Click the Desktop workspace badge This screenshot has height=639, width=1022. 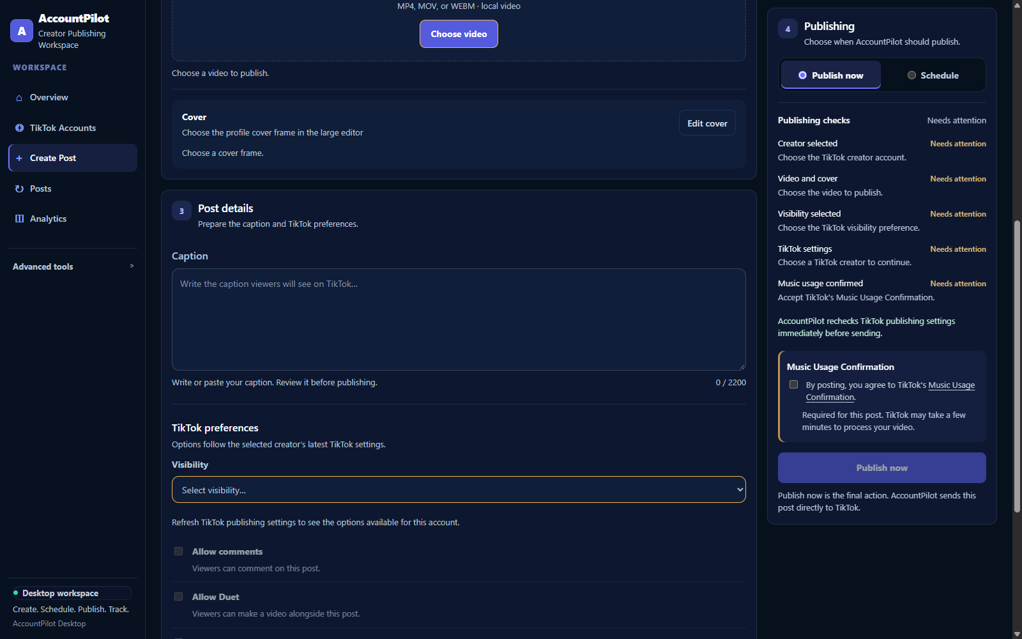[x=72, y=593]
